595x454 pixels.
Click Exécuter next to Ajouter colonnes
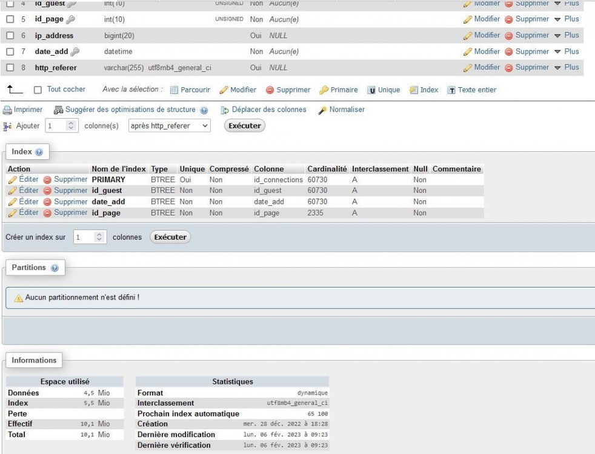coord(245,126)
